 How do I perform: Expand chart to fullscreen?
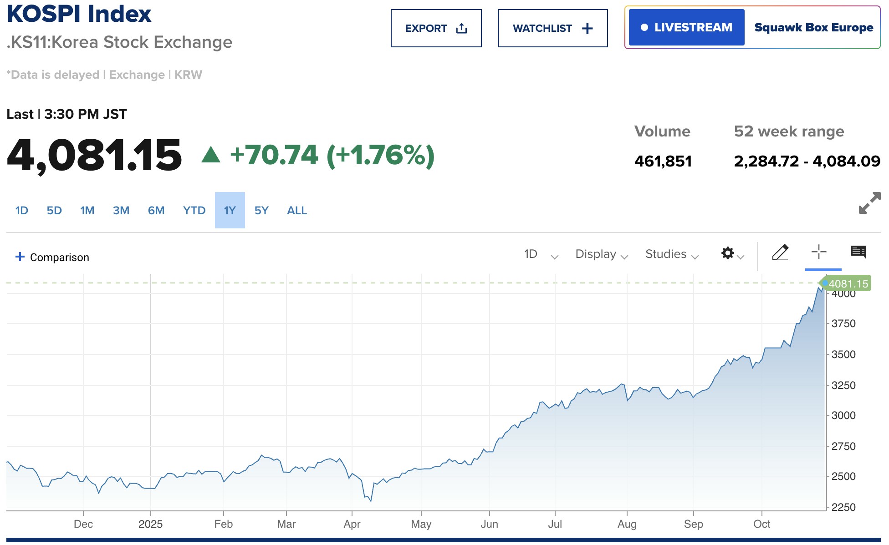pos(869,203)
